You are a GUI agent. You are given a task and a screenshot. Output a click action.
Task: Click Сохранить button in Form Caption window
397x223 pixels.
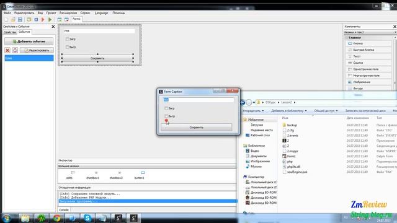point(197,128)
